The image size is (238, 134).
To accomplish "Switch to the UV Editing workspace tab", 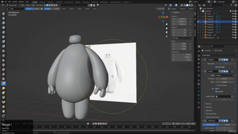I will coord(59,2).
